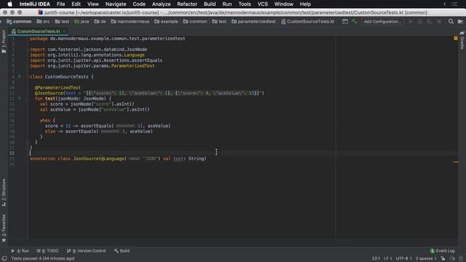The height and width of the screenshot is (262, 466).
Task: Open macOS notification center icon
Action: pyautogui.click(x=454, y=4)
